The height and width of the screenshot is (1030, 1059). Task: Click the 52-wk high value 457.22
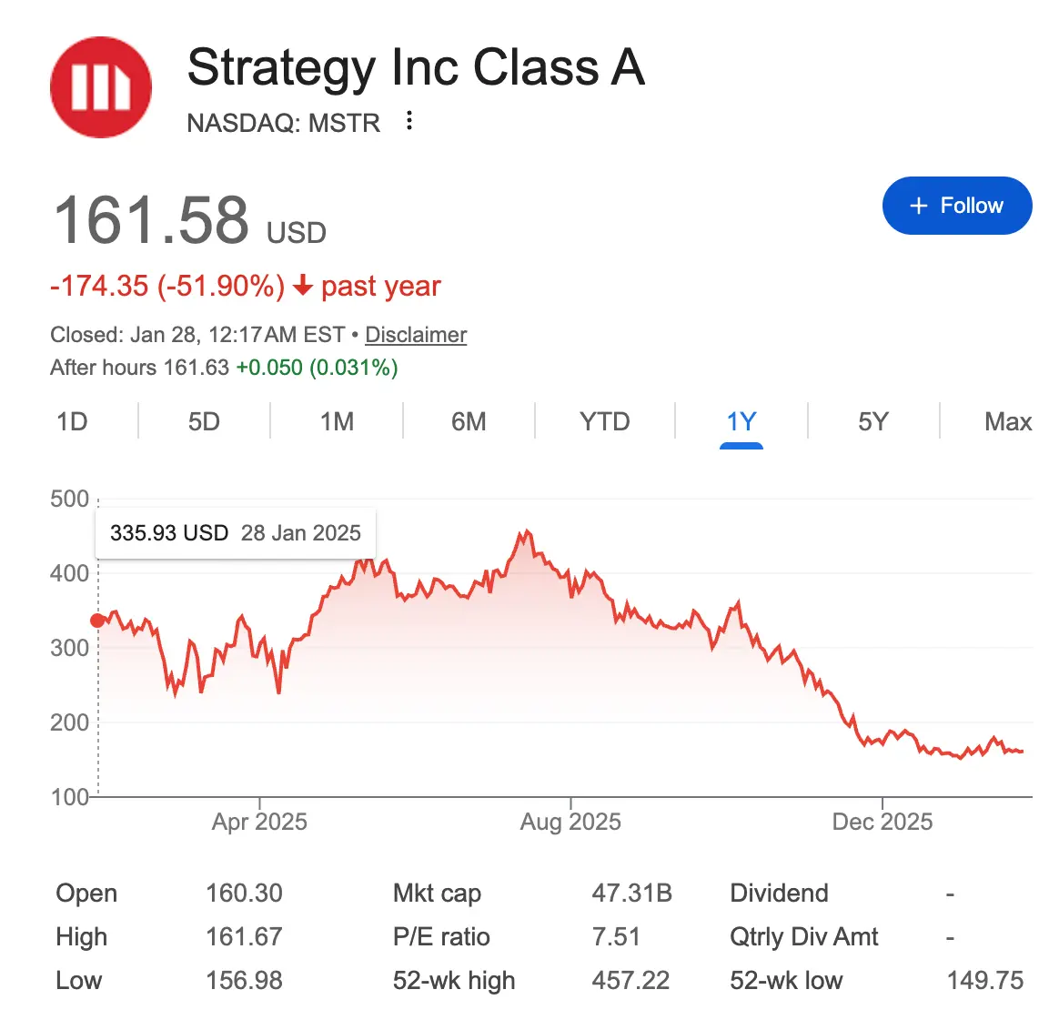(x=630, y=981)
